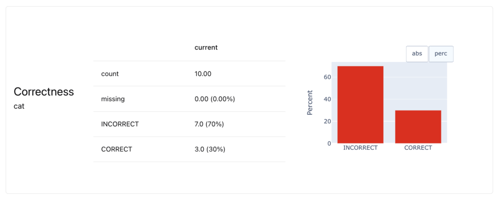The width and height of the screenshot is (499, 200).
Task: Click the missing value 0.00 (0.00%)
Action: pos(215,99)
